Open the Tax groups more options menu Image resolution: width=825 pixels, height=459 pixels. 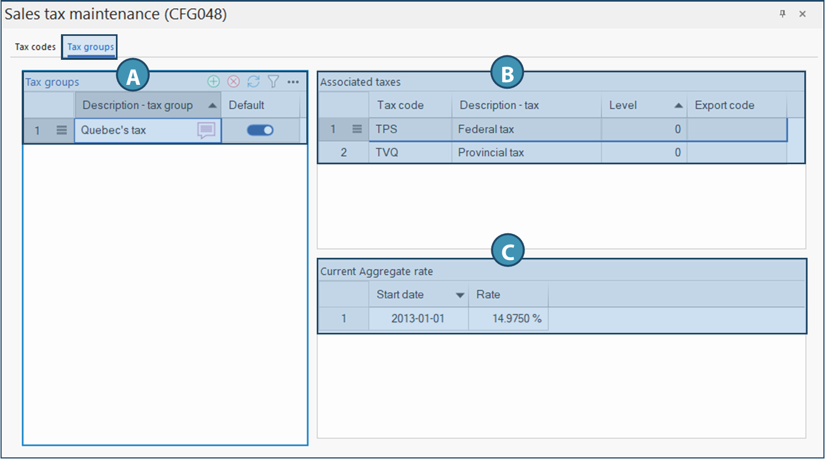pos(293,82)
